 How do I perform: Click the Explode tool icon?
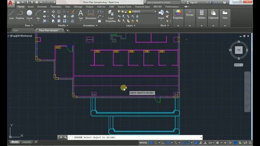click(73, 16)
